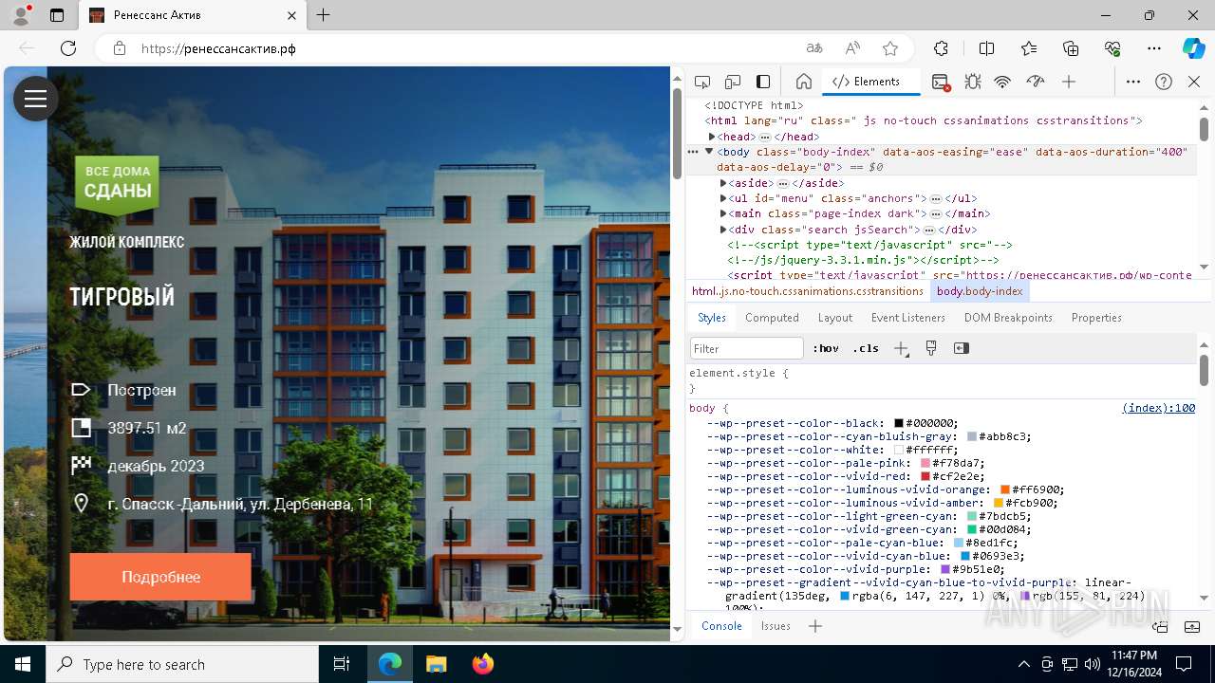Open the Copilot sidebar
Viewport: 1215px width, 683px height.
coord(1193,48)
